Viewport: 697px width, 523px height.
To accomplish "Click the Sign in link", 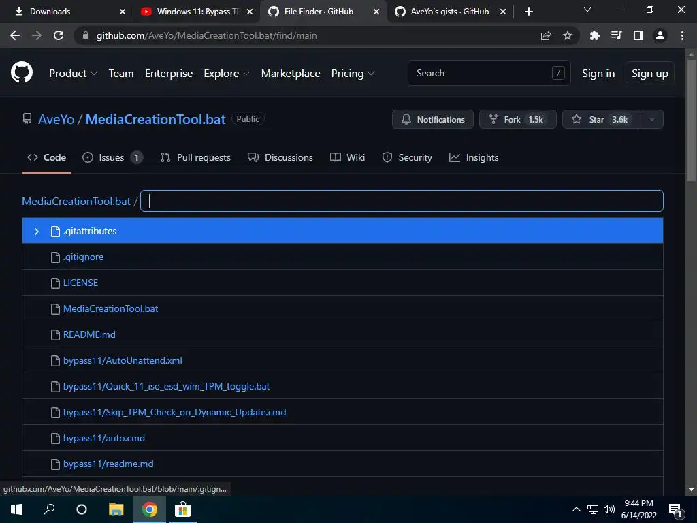I will tap(598, 74).
